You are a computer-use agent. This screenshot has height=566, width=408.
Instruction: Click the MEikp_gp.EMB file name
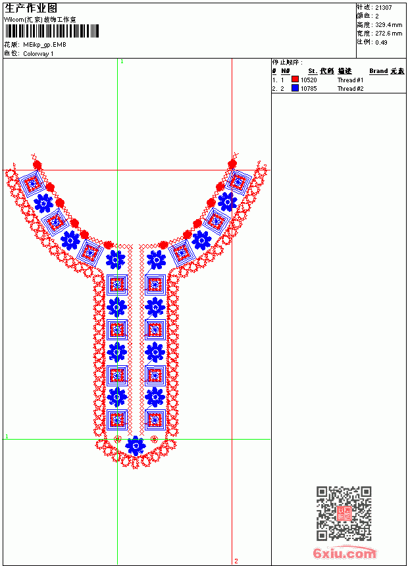coord(45,45)
